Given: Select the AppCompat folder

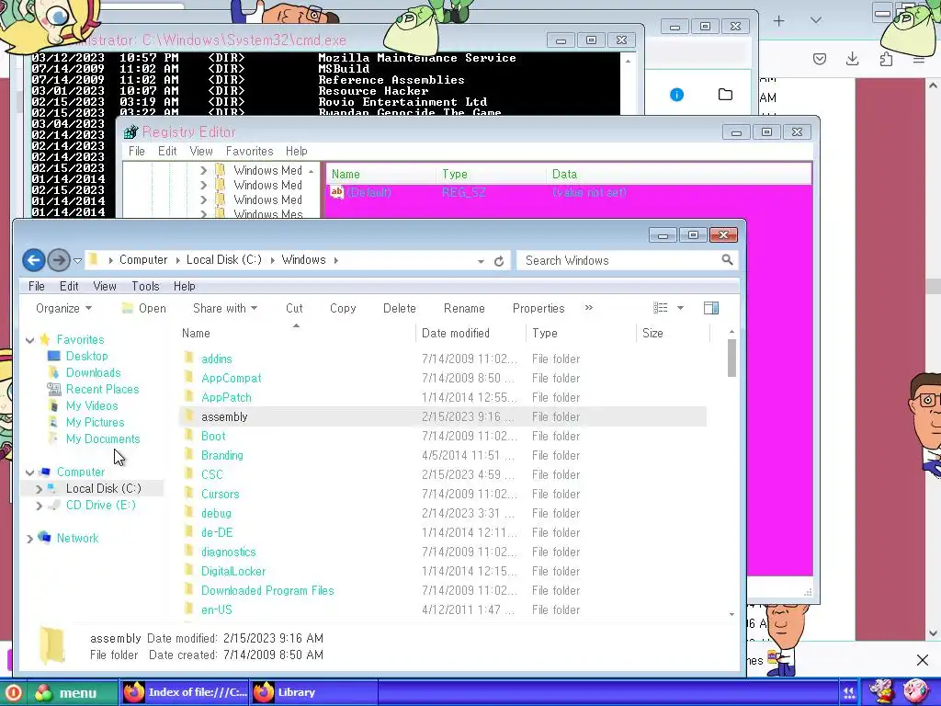Looking at the screenshot, I should [231, 378].
